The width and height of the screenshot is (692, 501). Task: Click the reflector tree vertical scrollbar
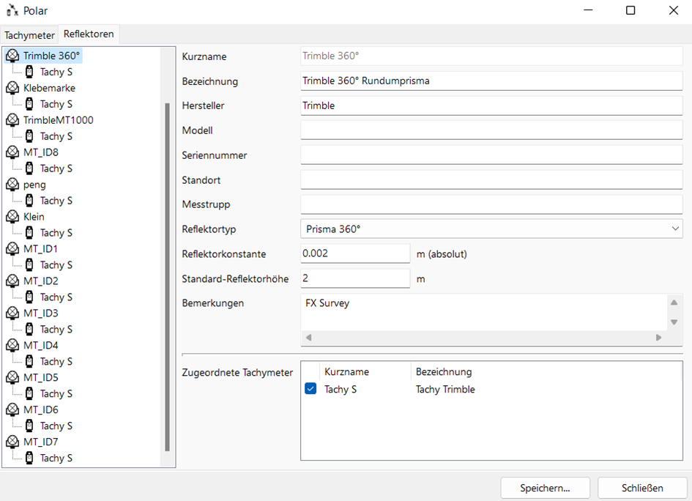(x=167, y=277)
